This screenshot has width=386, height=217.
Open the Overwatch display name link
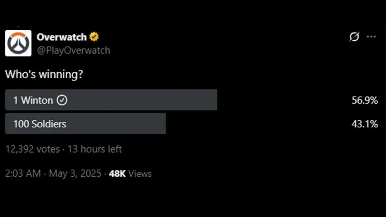(61, 37)
